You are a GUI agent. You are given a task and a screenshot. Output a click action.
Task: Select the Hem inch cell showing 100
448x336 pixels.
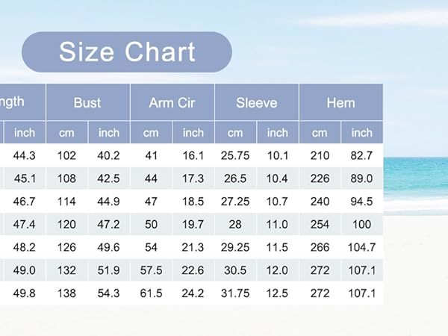tap(362, 224)
